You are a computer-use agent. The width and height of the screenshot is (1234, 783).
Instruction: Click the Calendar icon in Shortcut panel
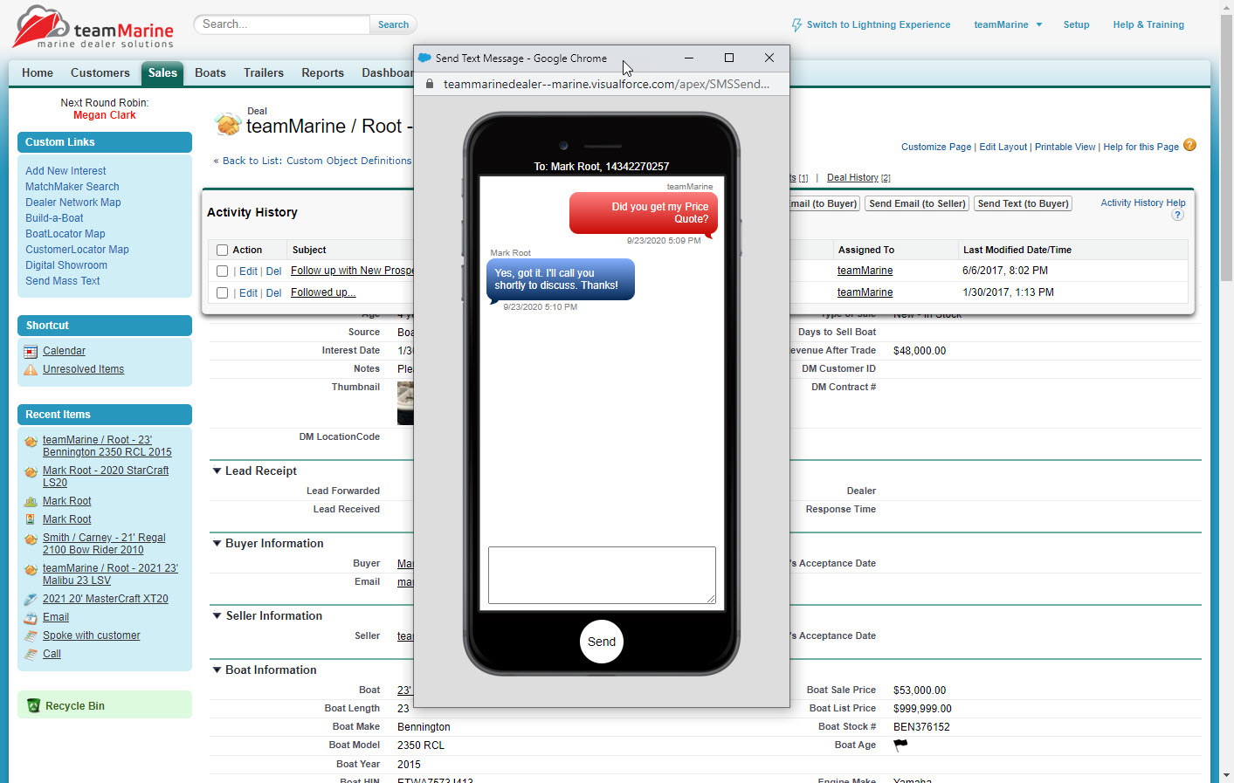pyautogui.click(x=31, y=351)
